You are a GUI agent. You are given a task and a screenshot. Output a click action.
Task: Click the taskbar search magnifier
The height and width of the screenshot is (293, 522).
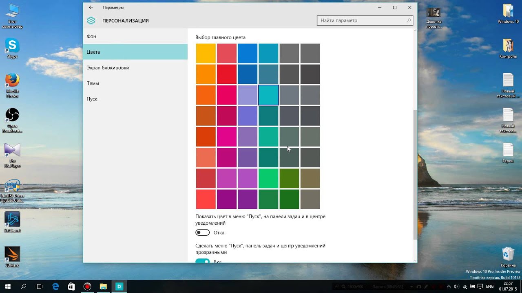coord(24,286)
